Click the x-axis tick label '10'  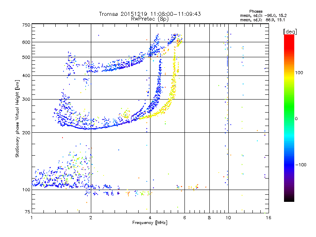228,218
